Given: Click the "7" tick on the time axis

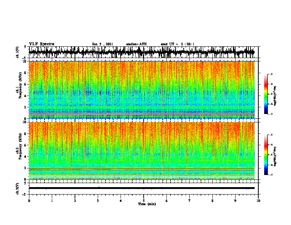Looking at the screenshot, I should point(190,201).
